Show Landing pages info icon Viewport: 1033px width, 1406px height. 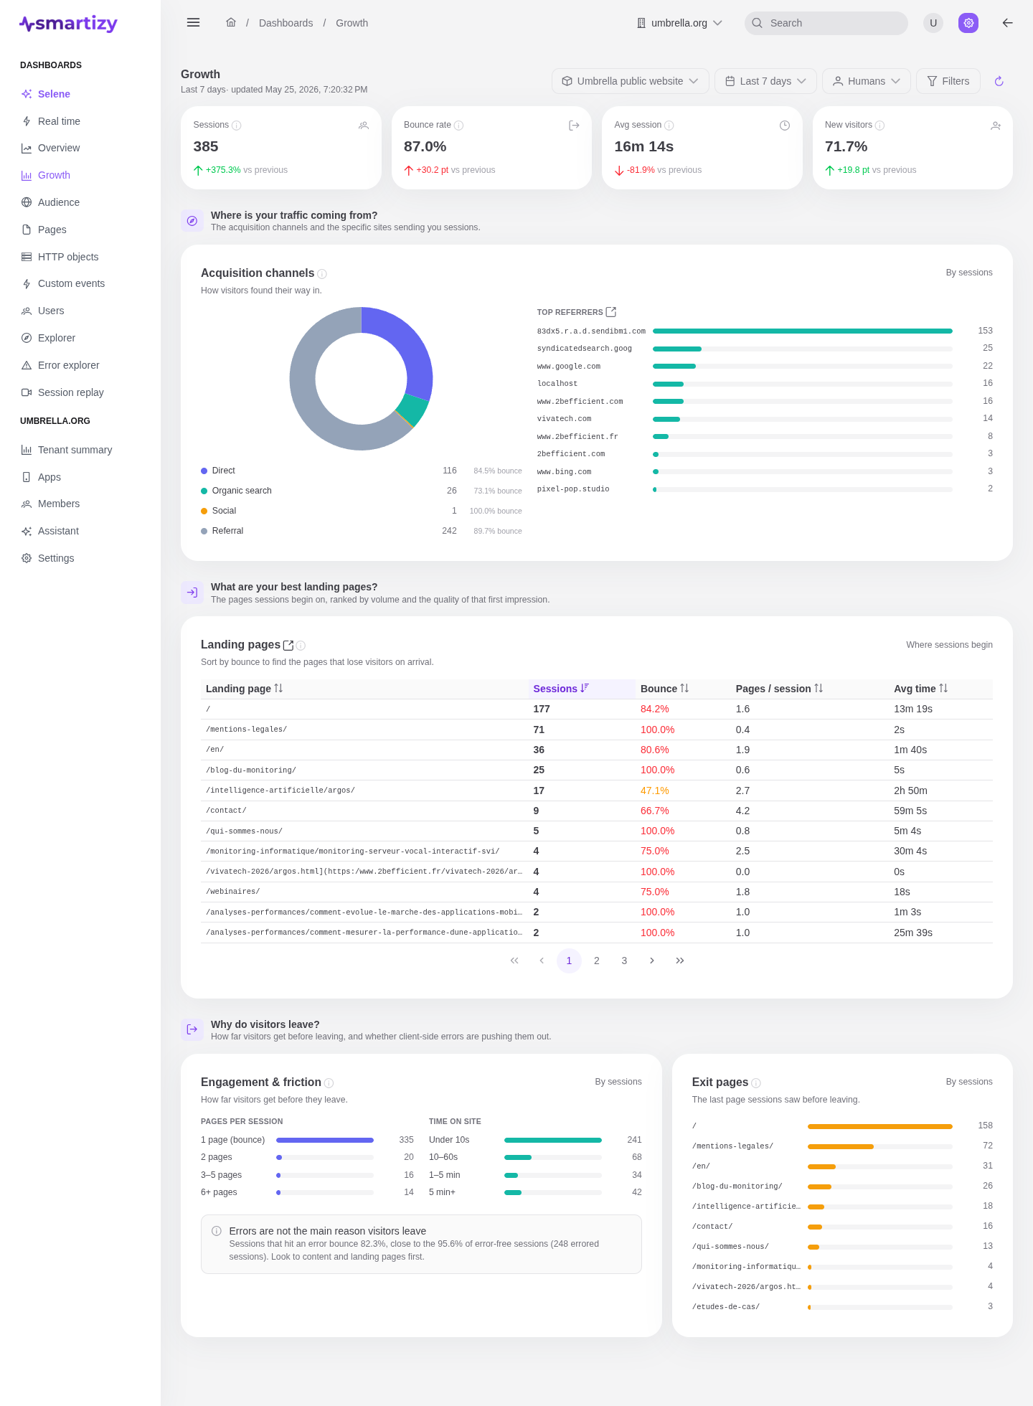(301, 646)
